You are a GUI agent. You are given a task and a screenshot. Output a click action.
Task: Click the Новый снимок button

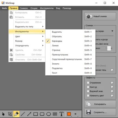point(100,16)
